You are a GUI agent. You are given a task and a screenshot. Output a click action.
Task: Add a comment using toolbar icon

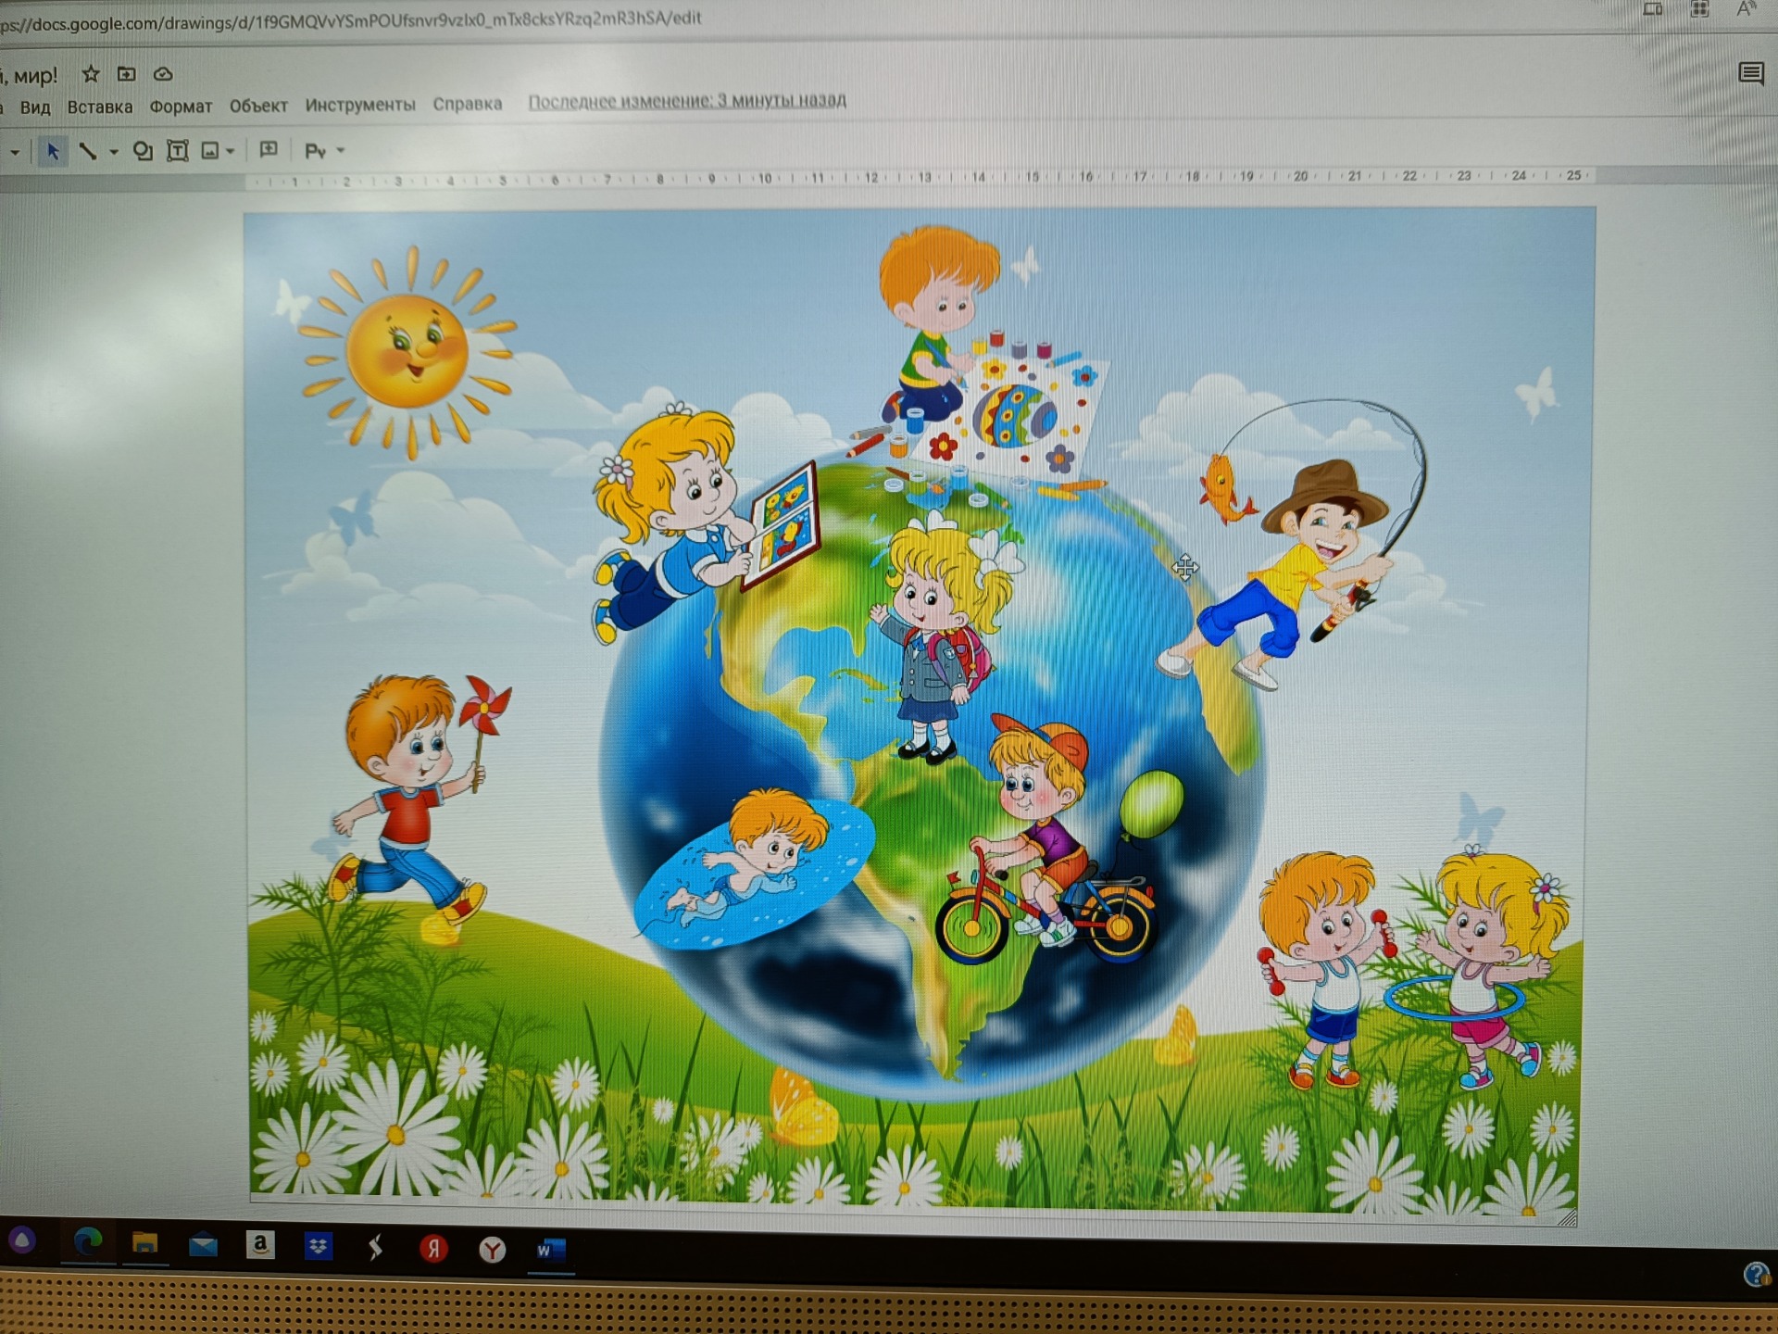(x=269, y=149)
